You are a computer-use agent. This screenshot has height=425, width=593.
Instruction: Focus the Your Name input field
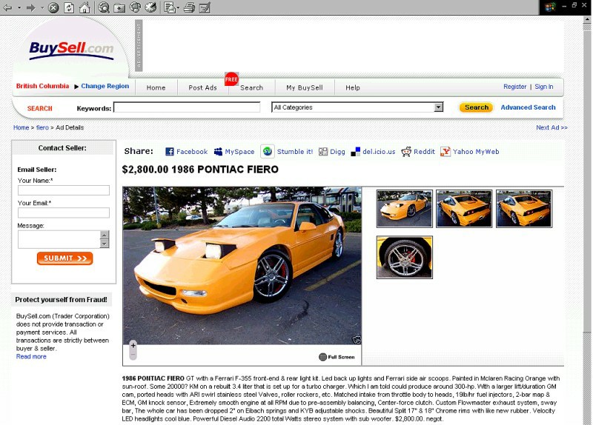tap(64, 190)
